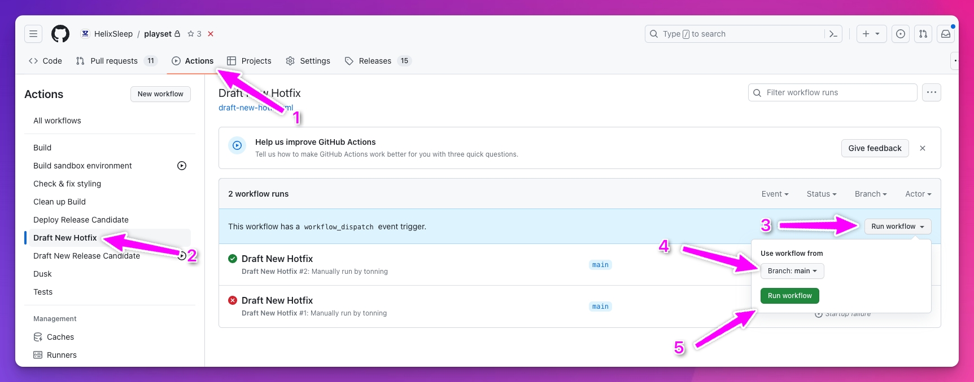The height and width of the screenshot is (382, 974).
Task: Open the hamburger navigation menu
Action: tap(33, 34)
